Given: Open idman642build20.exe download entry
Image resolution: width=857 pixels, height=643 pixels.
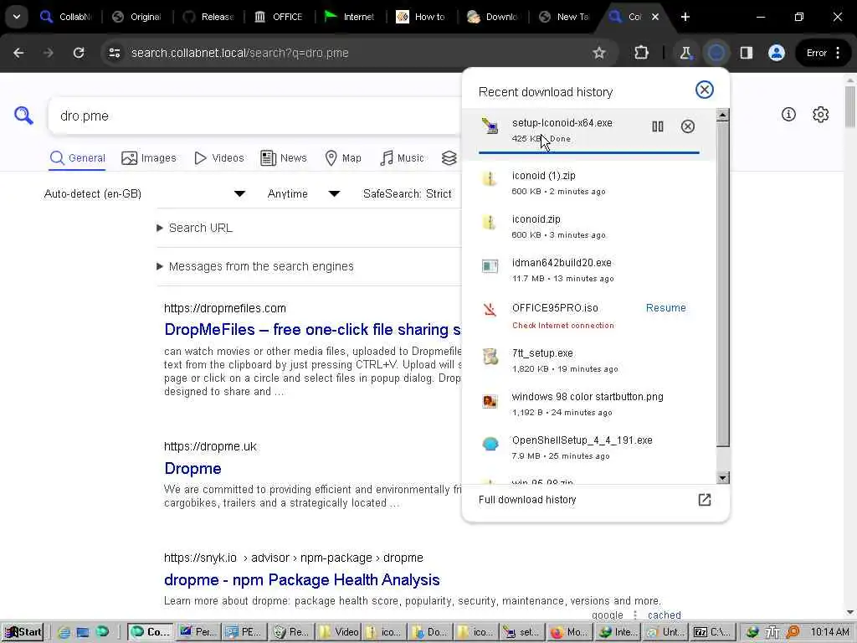Looking at the screenshot, I should pos(588,270).
